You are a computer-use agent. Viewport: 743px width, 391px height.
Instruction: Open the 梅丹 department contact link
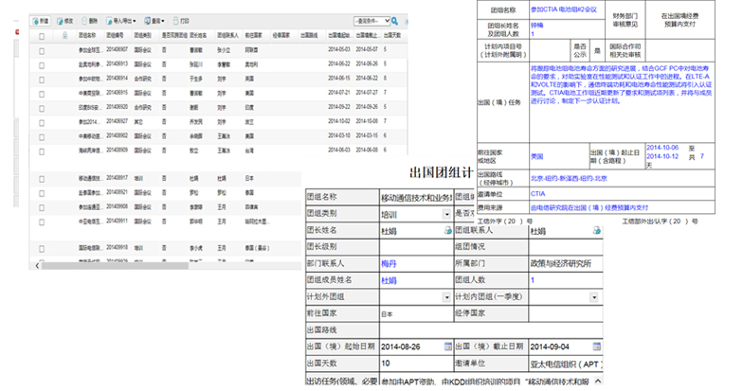389,264
